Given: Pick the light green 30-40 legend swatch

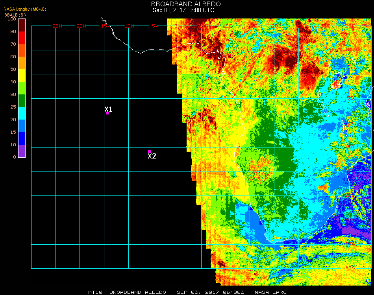Looking at the screenshot, I should [22, 88].
